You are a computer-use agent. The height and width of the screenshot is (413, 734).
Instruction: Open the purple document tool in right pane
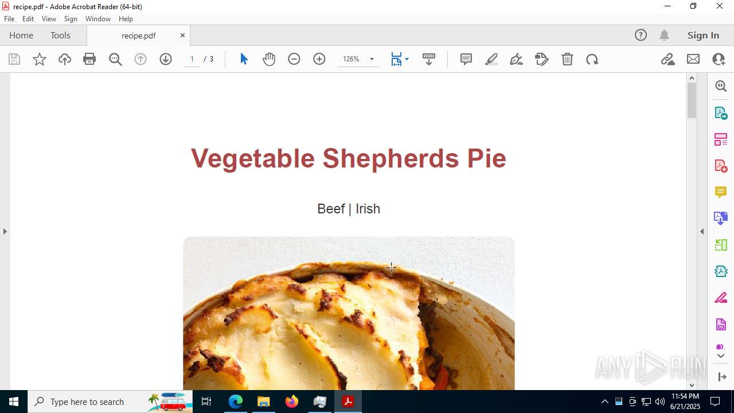click(721, 324)
